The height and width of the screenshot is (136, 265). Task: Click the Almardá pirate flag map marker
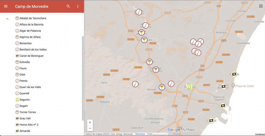[234, 74]
